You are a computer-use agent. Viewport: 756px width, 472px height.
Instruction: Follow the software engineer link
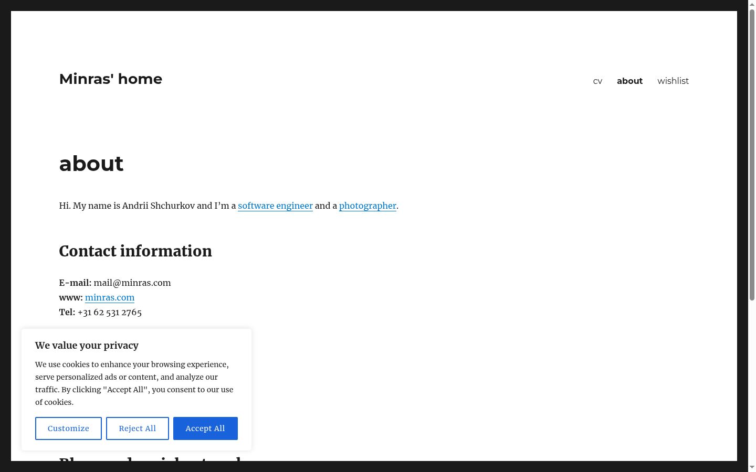[x=275, y=206]
